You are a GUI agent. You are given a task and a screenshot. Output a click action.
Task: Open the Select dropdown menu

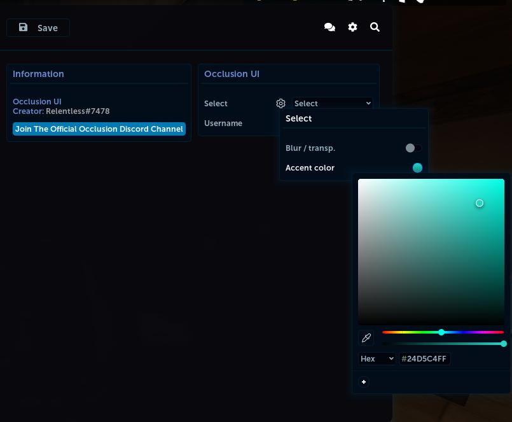click(332, 103)
